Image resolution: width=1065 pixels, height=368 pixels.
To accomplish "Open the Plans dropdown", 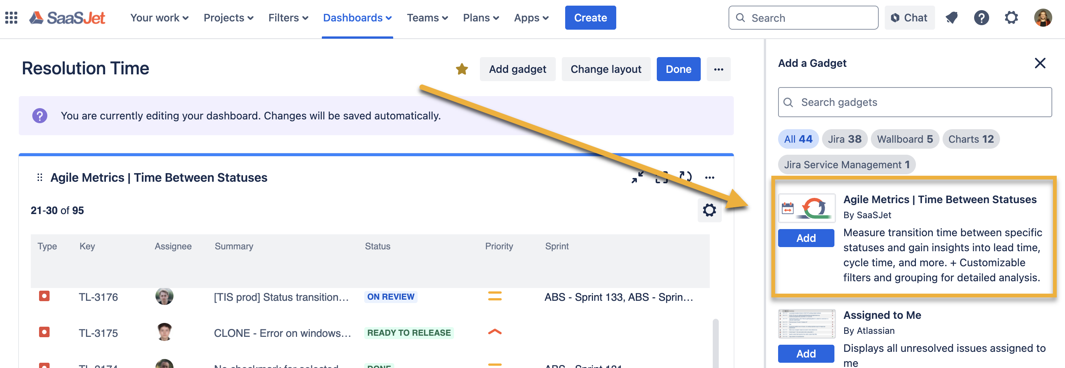I will [481, 17].
